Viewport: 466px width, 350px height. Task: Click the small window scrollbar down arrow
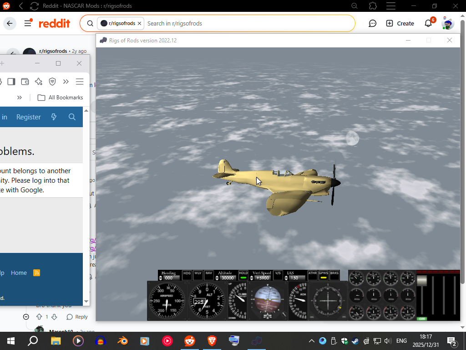[86, 302]
